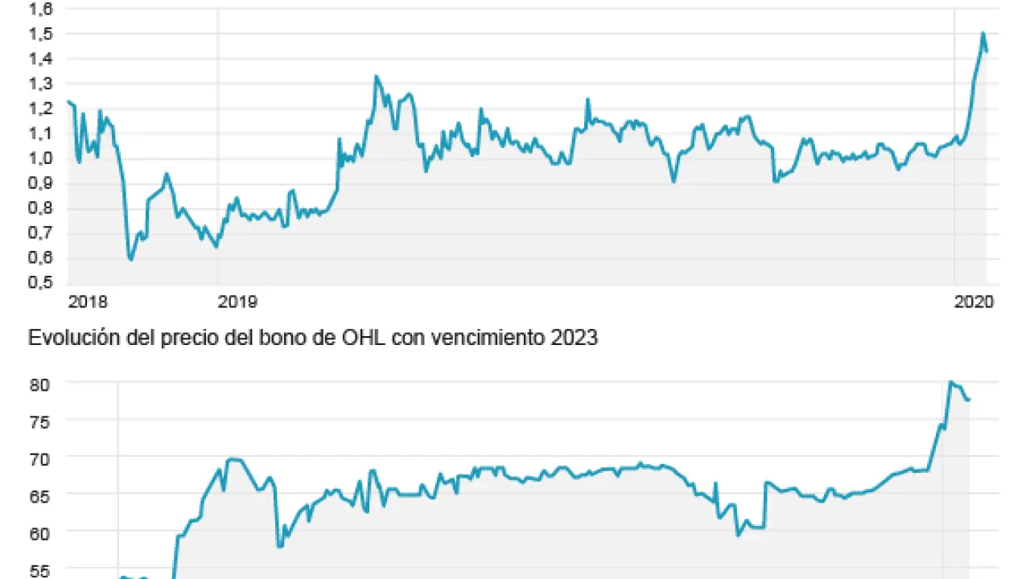
Task: Click the top chart's lowest point in 2018
Action: pyautogui.click(x=130, y=259)
